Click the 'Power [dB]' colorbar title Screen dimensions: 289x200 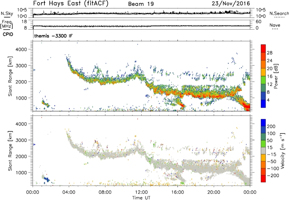[276, 76]
